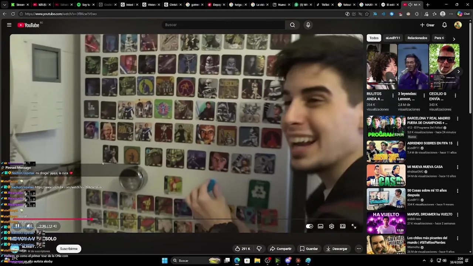Select the Para ti filter chip

coord(439,38)
